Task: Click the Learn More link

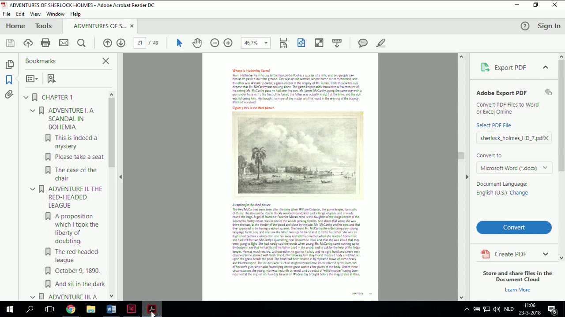Action: click(517, 290)
